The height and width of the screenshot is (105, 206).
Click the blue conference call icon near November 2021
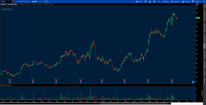pos(56,82)
